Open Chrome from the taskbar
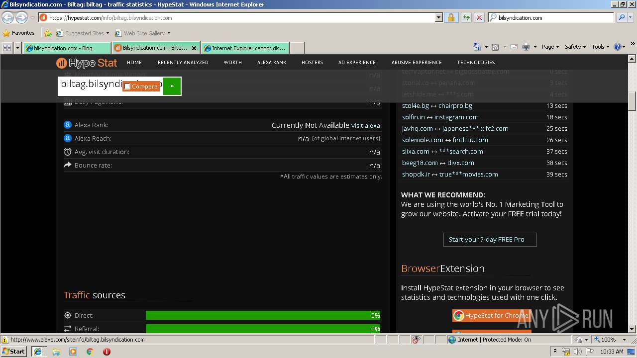 [x=90, y=352]
